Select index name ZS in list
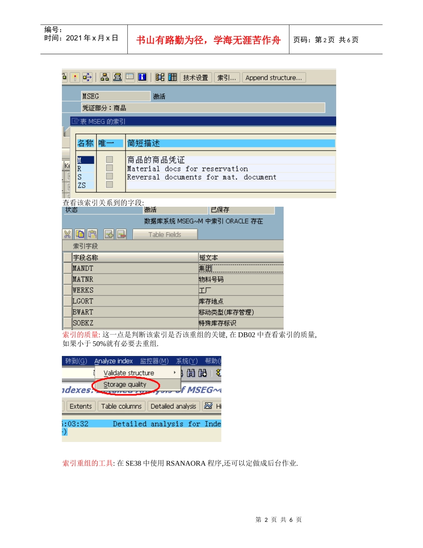Screen dimensions: 423x548 click(x=85, y=185)
